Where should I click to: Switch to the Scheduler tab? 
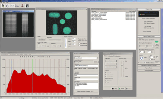coord(111,56)
